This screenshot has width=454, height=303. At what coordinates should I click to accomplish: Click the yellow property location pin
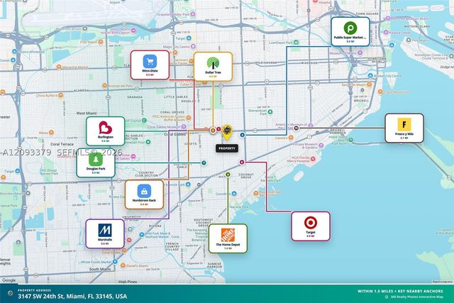227,133
